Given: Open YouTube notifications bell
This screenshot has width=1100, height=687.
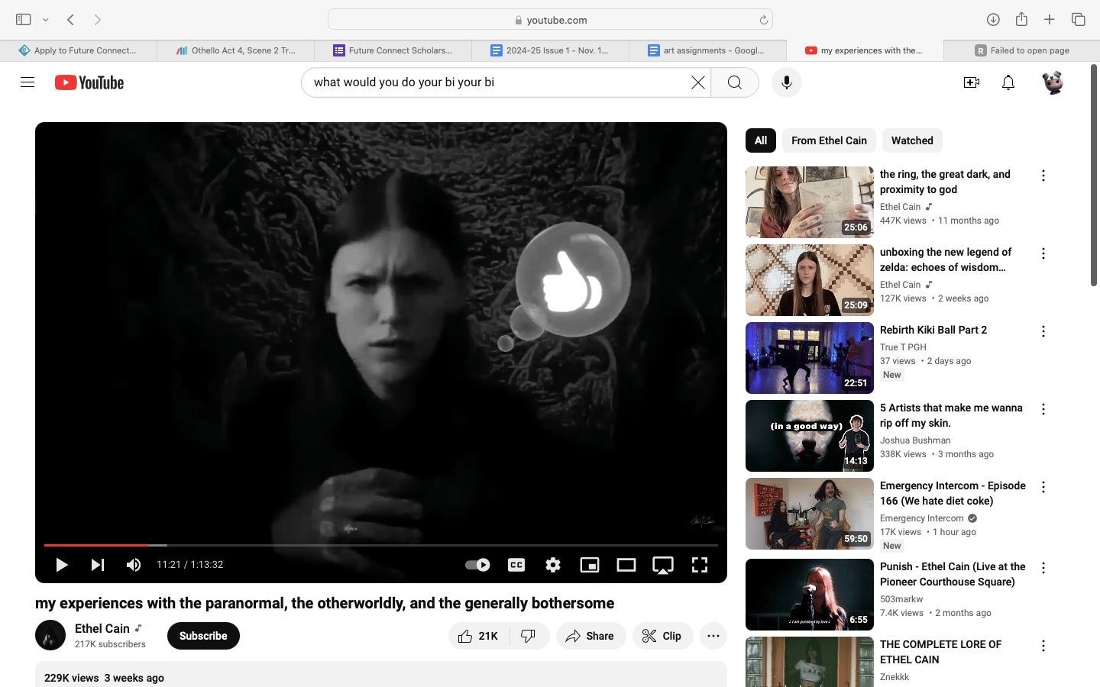Looking at the screenshot, I should pos(1008,82).
